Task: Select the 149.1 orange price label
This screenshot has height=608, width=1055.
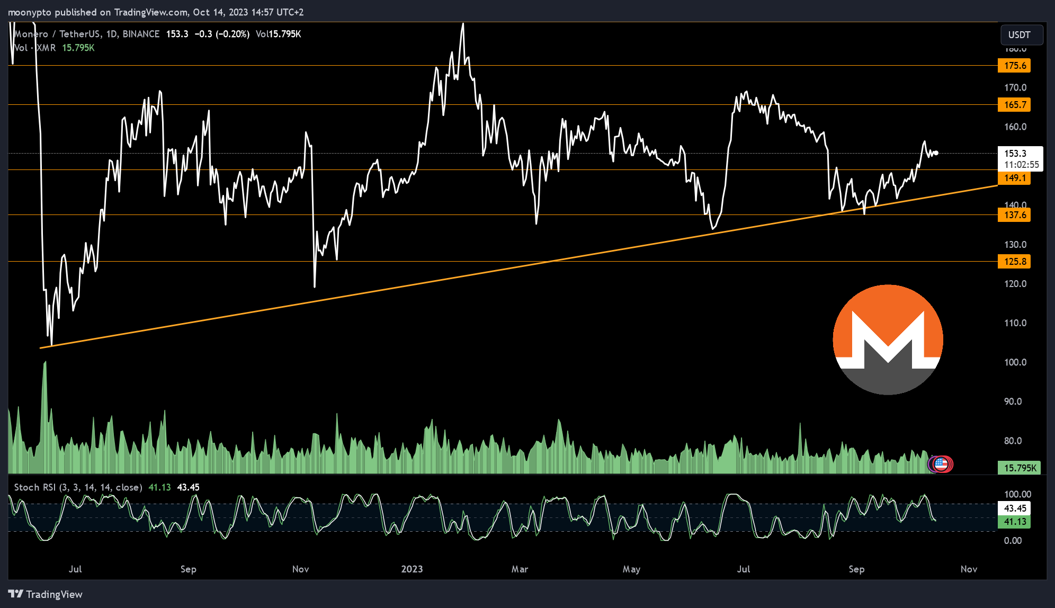Action: (1014, 178)
